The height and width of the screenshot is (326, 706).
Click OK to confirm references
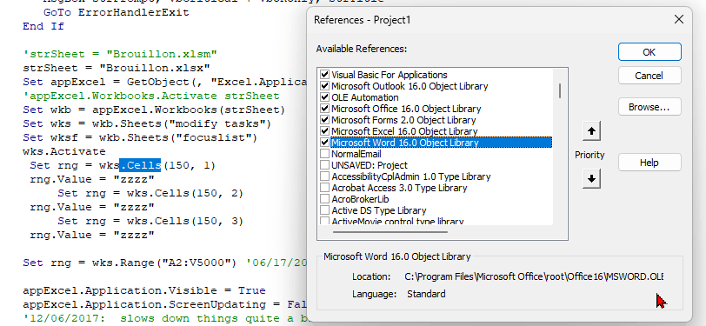pyautogui.click(x=649, y=52)
